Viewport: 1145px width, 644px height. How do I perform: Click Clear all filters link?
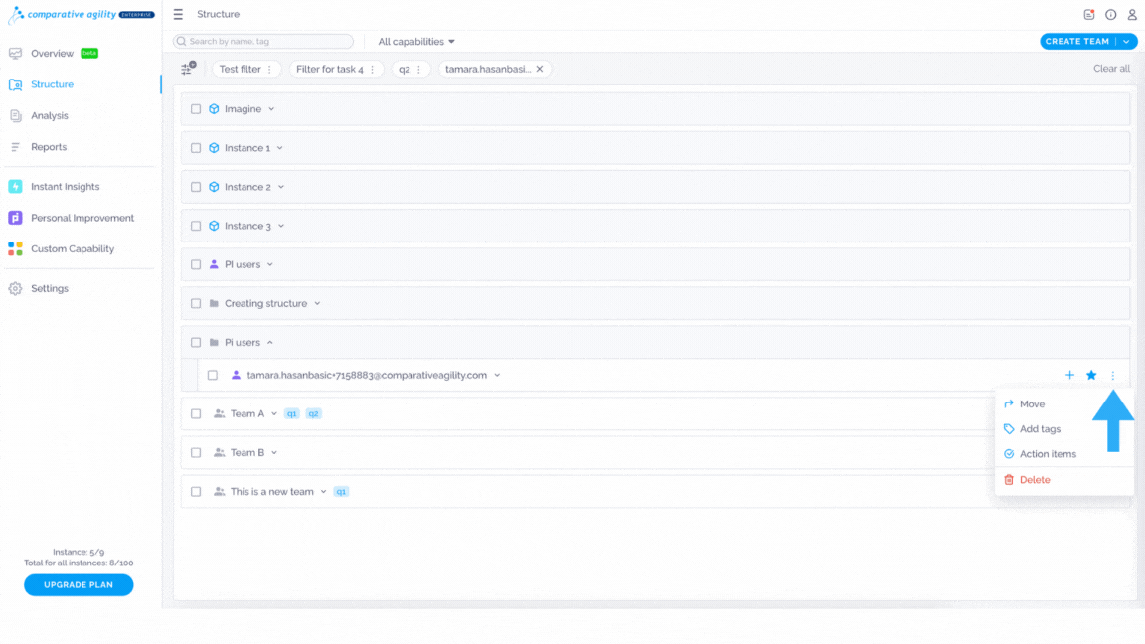pyautogui.click(x=1110, y=69)
